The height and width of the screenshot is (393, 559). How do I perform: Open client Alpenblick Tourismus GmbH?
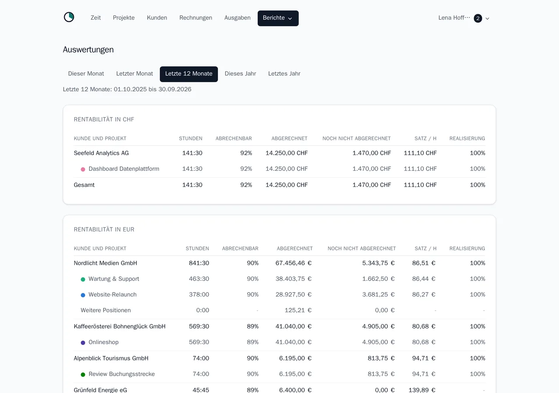click(x=111, y=359)
